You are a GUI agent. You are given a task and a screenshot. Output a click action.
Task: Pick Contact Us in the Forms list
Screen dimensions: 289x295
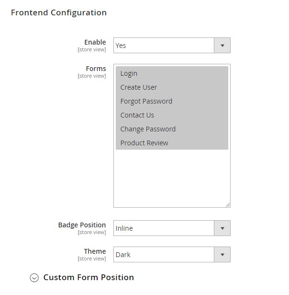(137, 115)
